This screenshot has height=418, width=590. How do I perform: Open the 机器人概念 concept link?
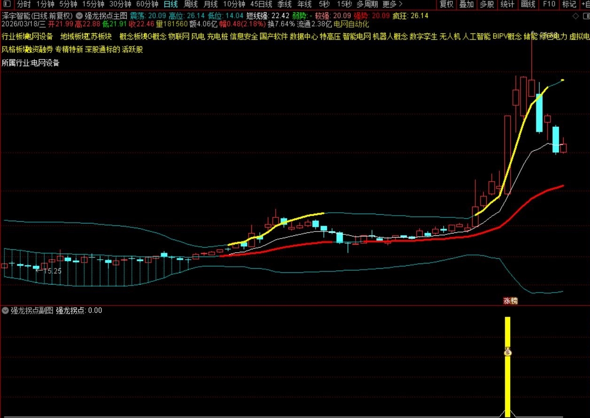(x=390, y=37)
